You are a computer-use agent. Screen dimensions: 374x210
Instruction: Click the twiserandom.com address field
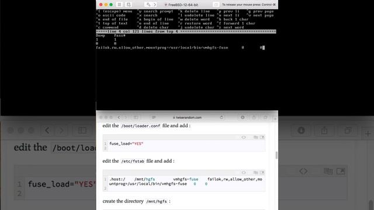[187, 117]
